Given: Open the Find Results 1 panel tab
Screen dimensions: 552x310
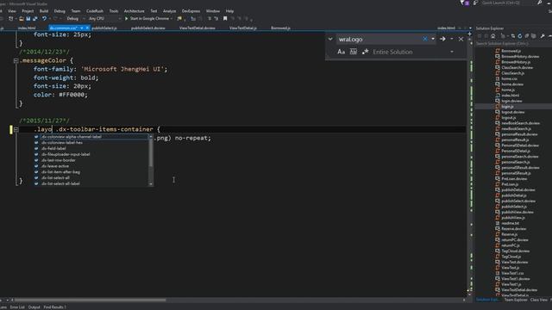Looking at the screenshot, I should pos(54,307).
